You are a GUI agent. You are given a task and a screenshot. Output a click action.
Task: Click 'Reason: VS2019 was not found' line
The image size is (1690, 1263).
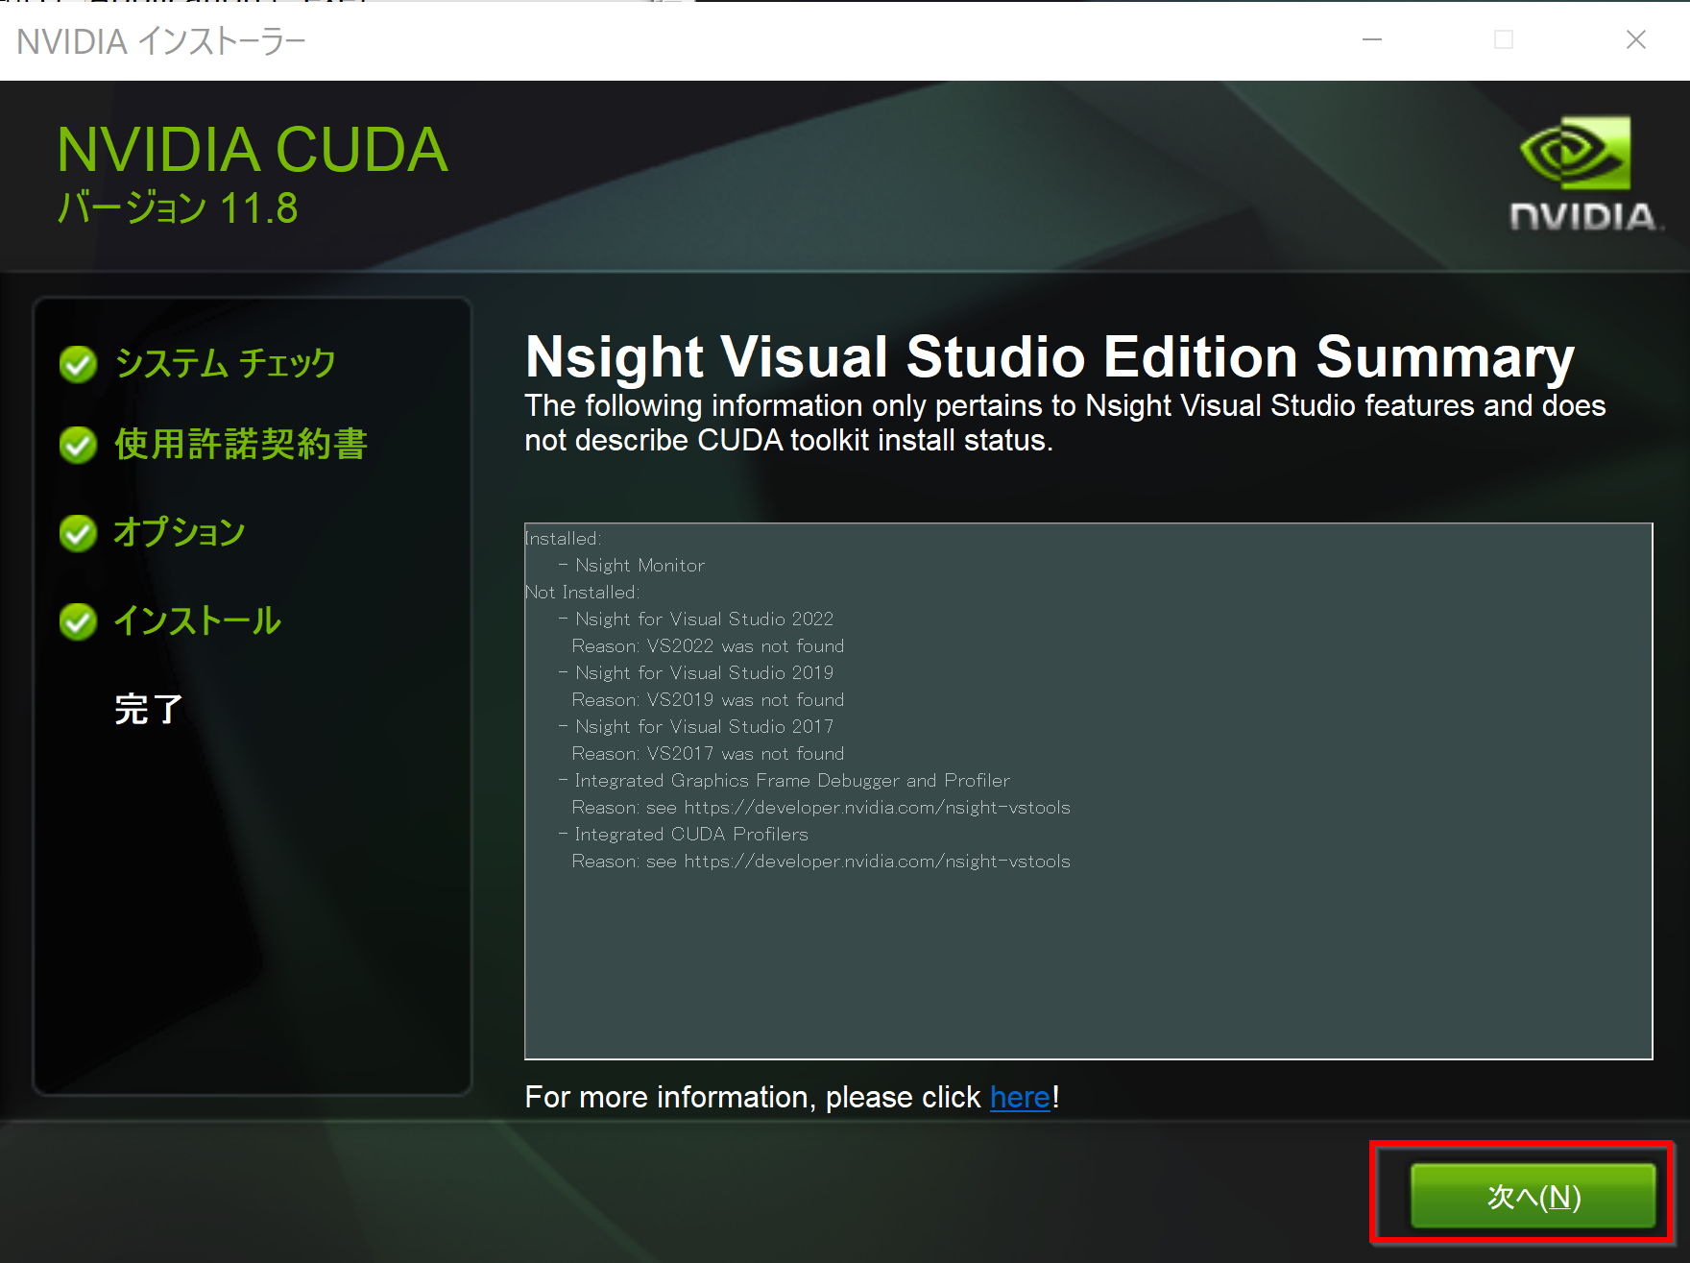tap(708, 700)
